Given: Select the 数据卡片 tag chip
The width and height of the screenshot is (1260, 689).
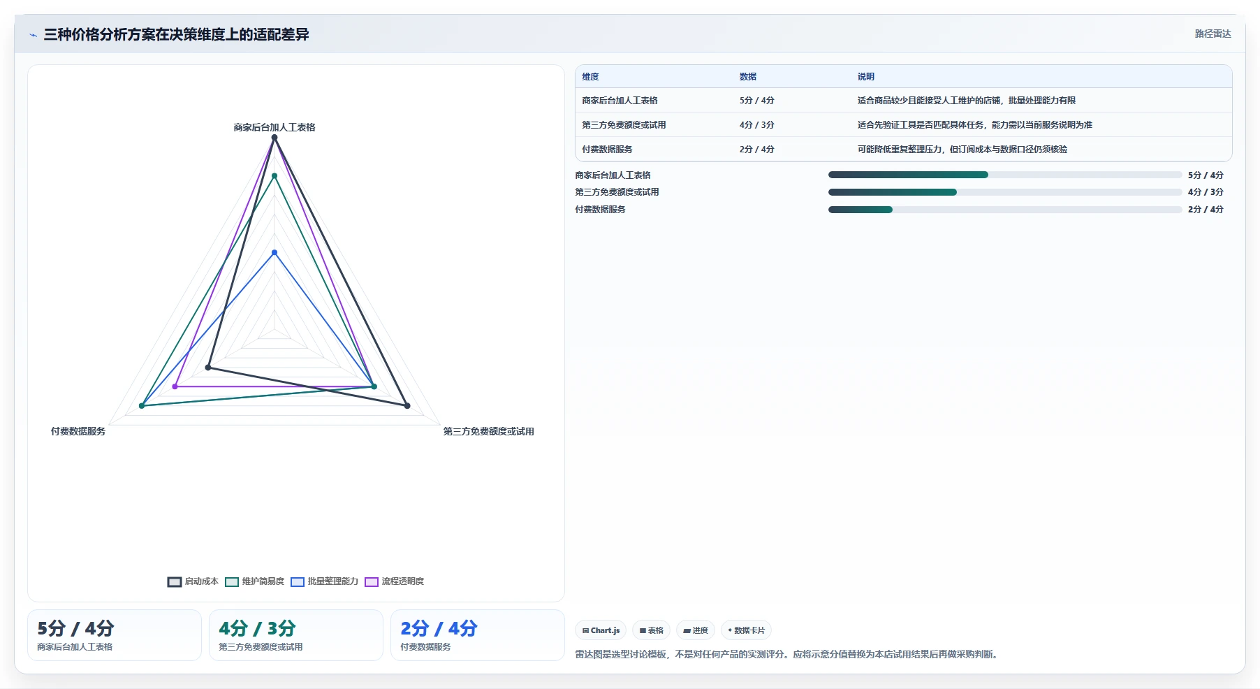Looking at the screenshot, I should 746,630.
